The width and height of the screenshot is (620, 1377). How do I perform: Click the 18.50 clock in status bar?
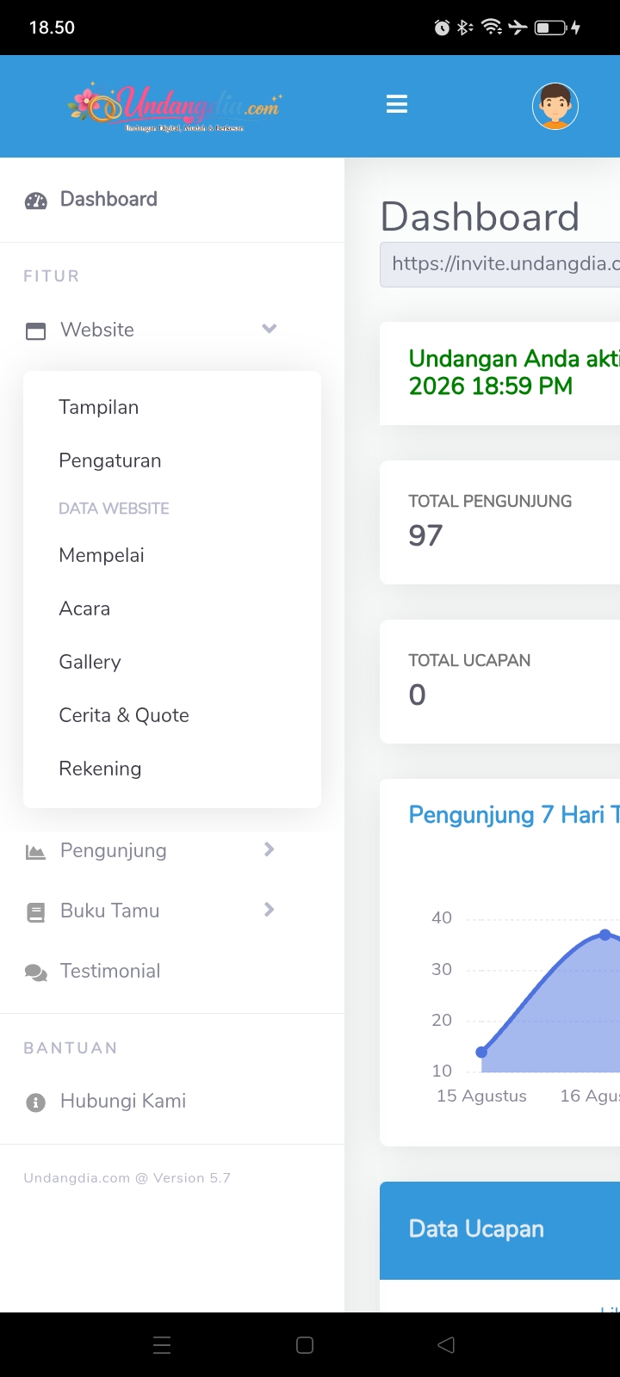(x=52, y=28)
